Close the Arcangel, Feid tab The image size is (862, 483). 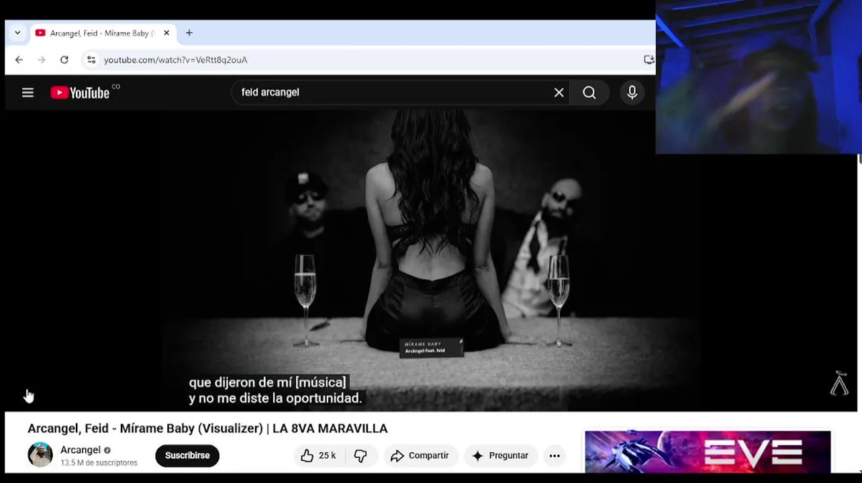click(166, 33)
